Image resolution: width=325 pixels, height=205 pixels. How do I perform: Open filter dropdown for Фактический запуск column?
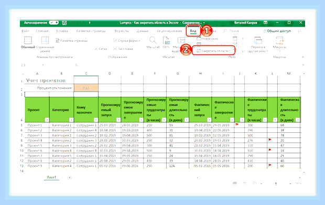tap(209, 120)
